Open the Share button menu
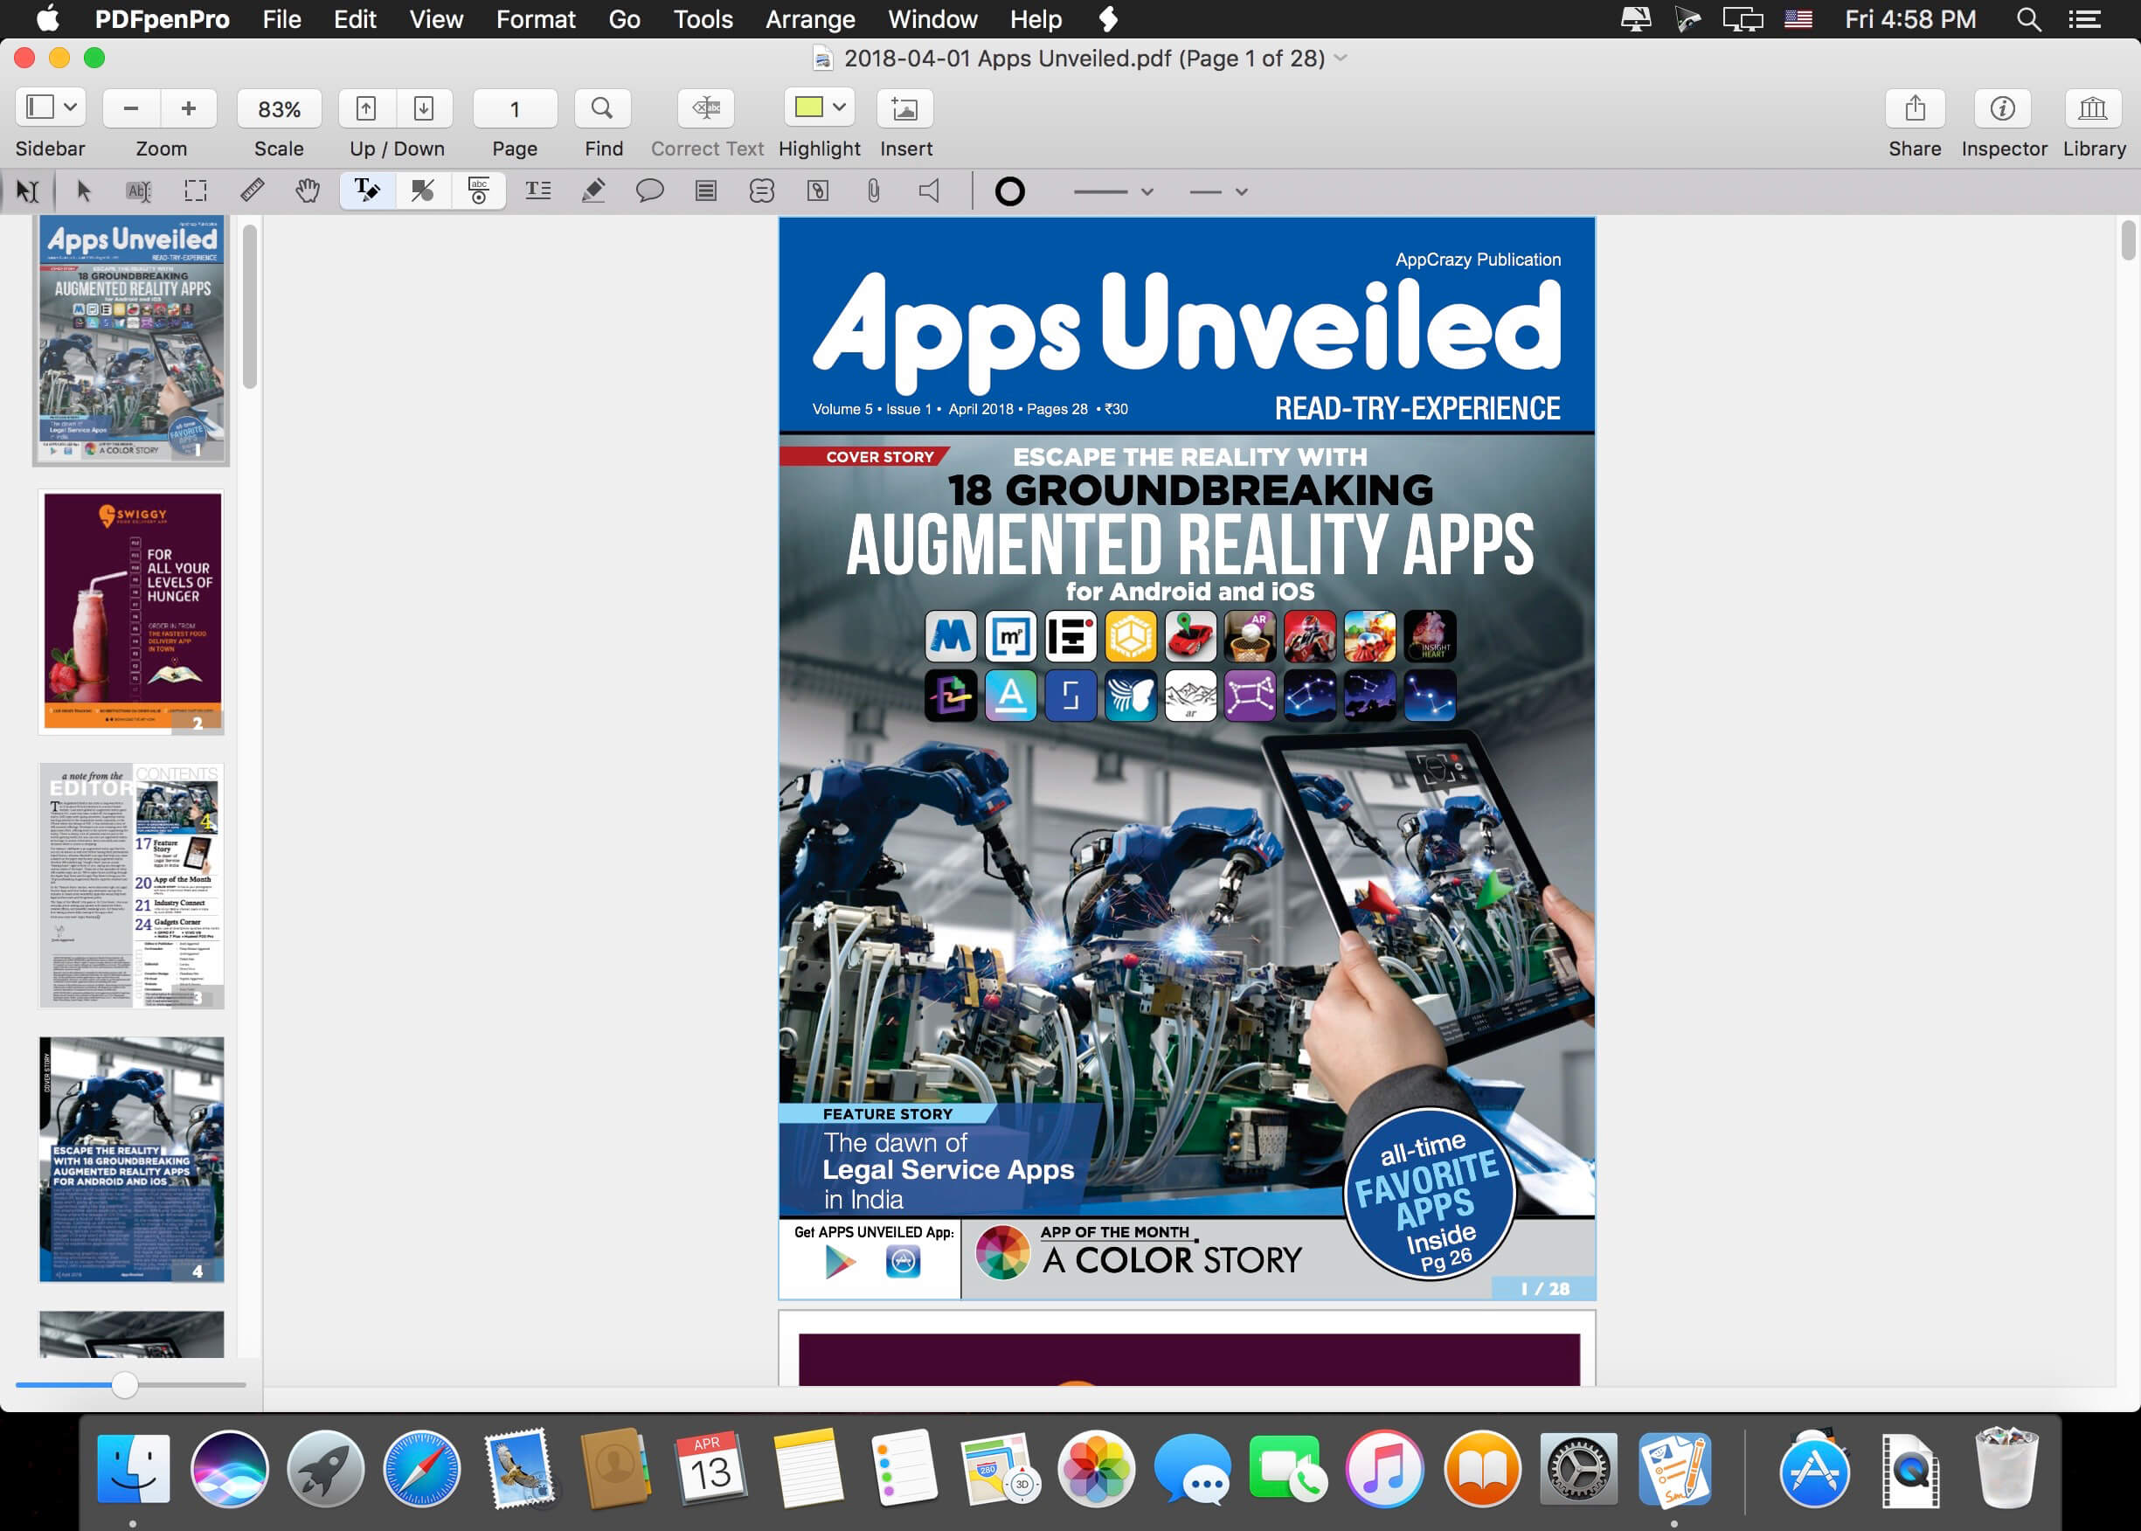Screen dimensions: 2141x1531 pyautogui.click(x=1915, y=108)
